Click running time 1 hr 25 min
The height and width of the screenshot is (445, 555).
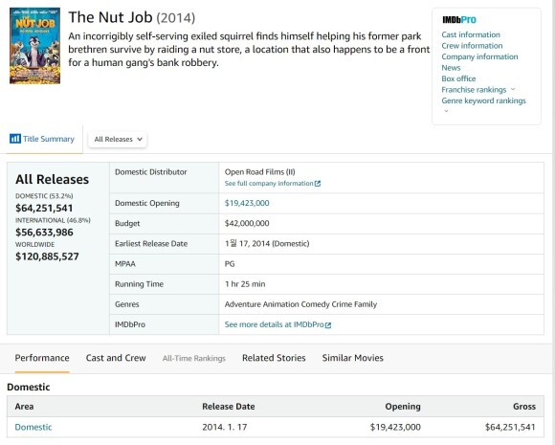[245, 284]
